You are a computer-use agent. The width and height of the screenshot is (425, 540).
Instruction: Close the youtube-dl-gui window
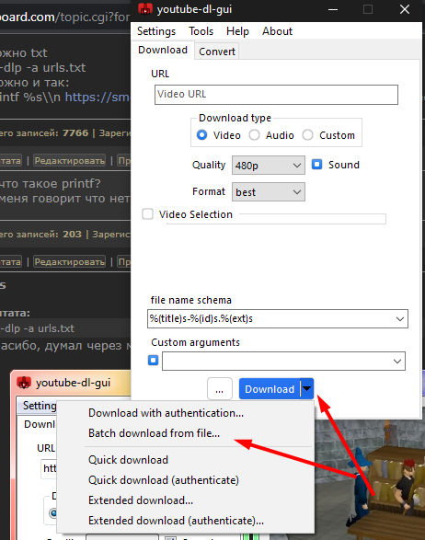point(405,9)
